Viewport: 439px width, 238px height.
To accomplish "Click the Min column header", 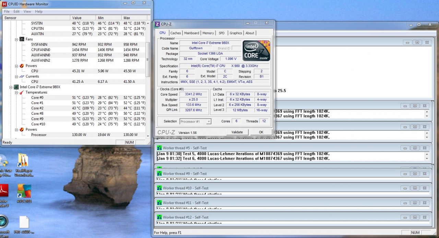I will [x=109, y=18].
